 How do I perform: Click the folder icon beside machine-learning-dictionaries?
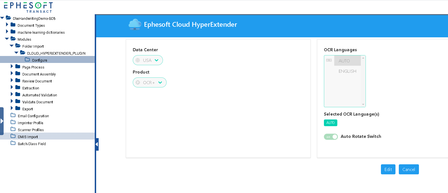(x=13, y=32)
